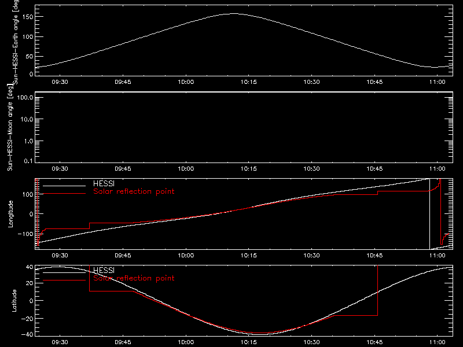
Task: Click 09:30 time label under Latitude plot
Action: pos(60,342)
